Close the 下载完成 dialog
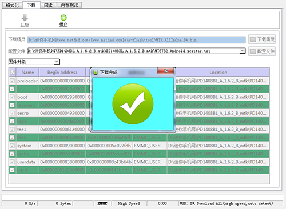 (165, 71)
